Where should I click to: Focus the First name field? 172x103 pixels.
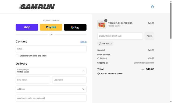[x=33, y=80]
